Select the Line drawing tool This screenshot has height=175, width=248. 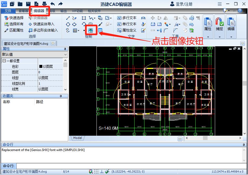(x=68, y=18)
